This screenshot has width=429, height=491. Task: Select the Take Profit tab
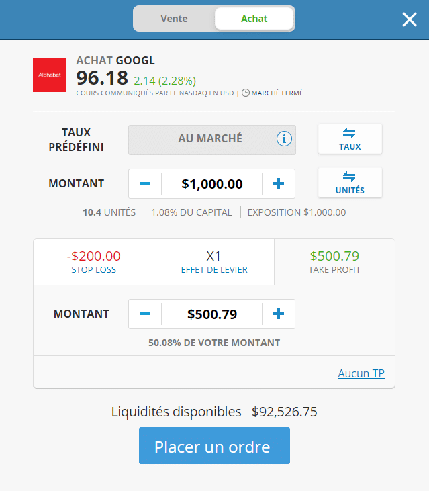(x=334, y=261)
